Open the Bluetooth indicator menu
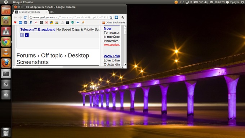 click(x=191, y=2)
